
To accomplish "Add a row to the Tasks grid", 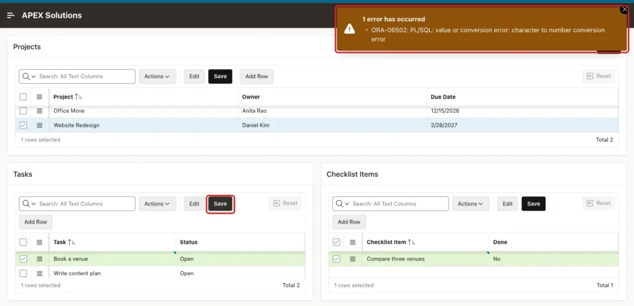I will [35, 222].
